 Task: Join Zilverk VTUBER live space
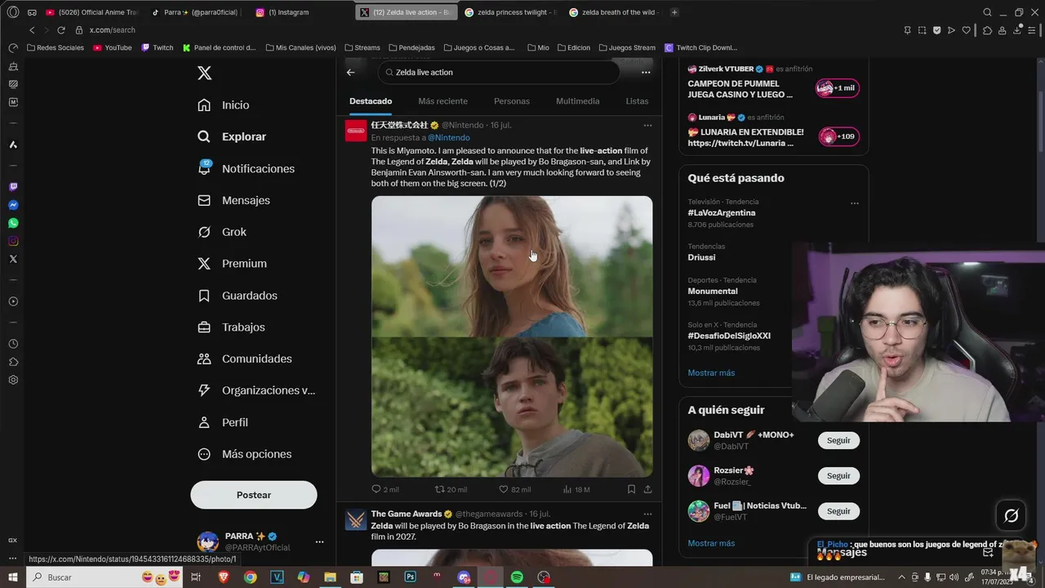838,87
